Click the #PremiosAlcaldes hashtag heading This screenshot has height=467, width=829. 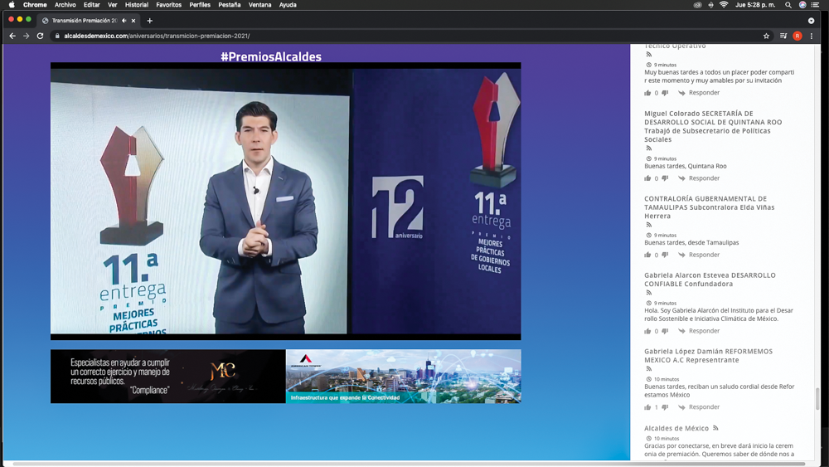pos(271,56)
